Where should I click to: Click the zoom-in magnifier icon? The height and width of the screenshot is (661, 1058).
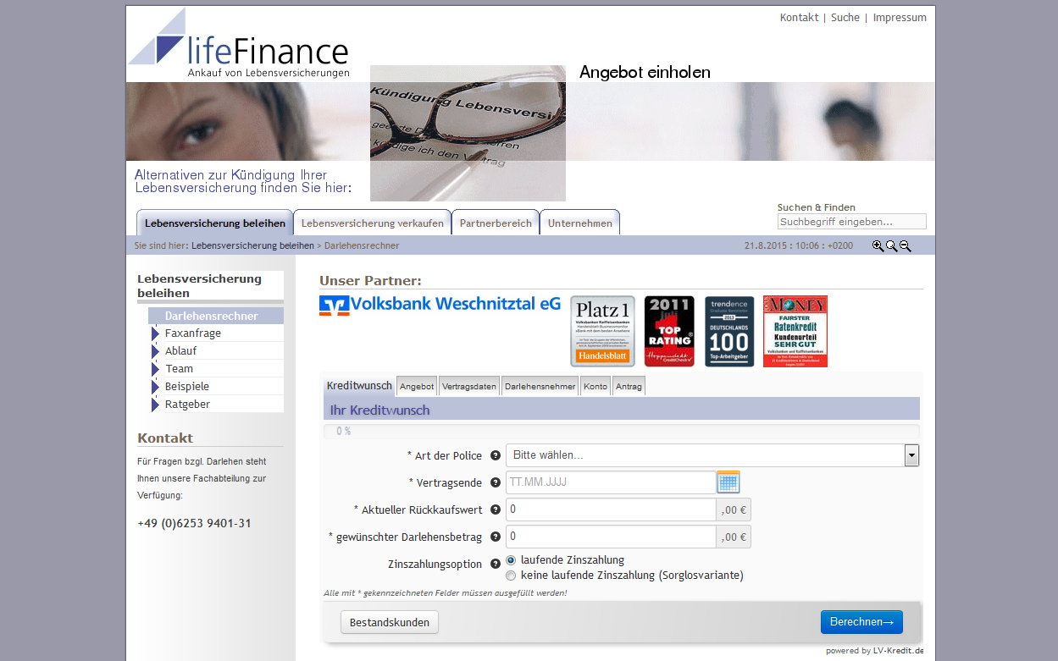point(878,246)
